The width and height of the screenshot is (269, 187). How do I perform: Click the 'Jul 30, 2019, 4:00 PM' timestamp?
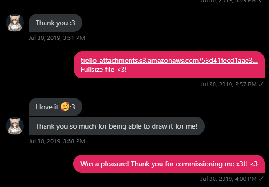coord(229,179)
